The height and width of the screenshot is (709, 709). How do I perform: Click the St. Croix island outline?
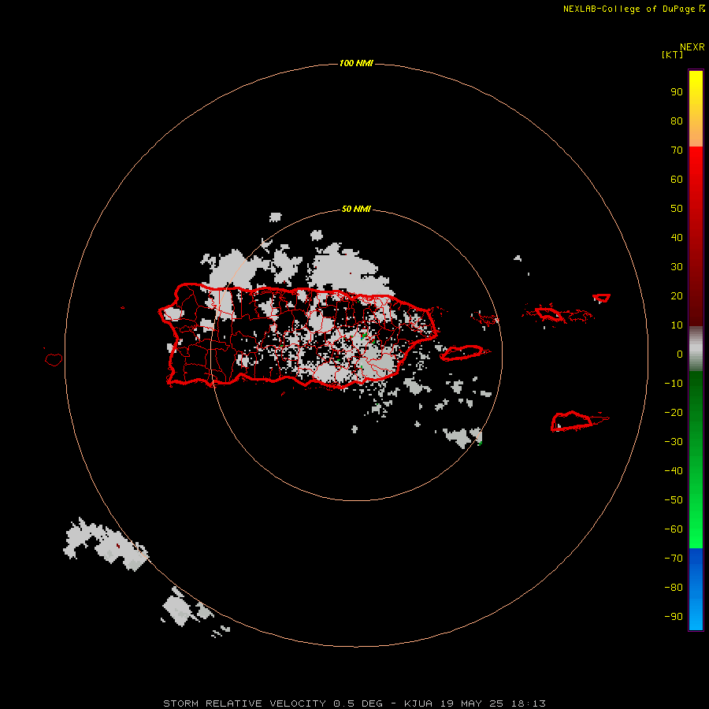pyautogui.click(x=579, y=421)
